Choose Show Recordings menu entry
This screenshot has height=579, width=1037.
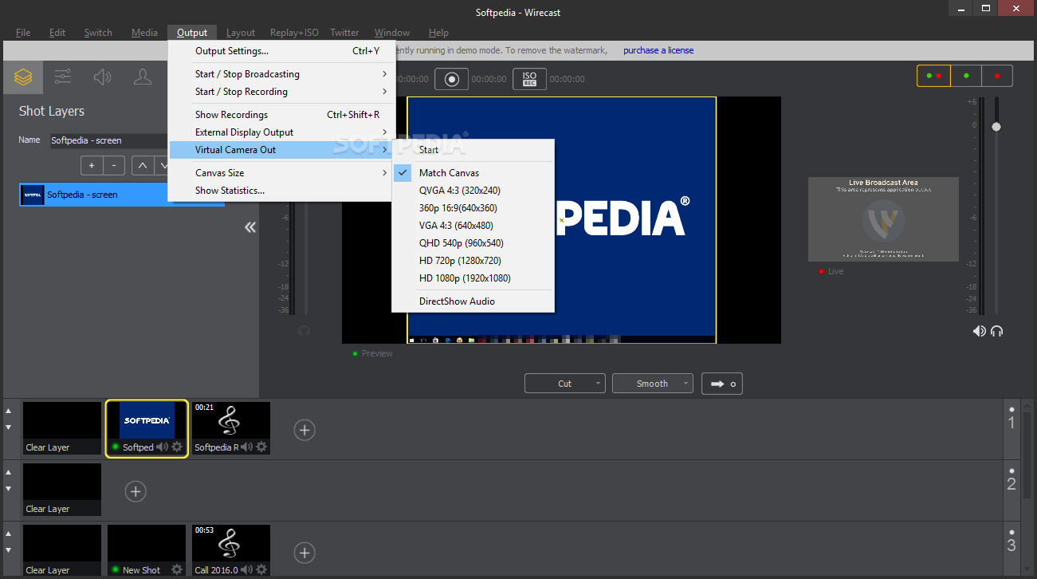click(x=281, y=114)
